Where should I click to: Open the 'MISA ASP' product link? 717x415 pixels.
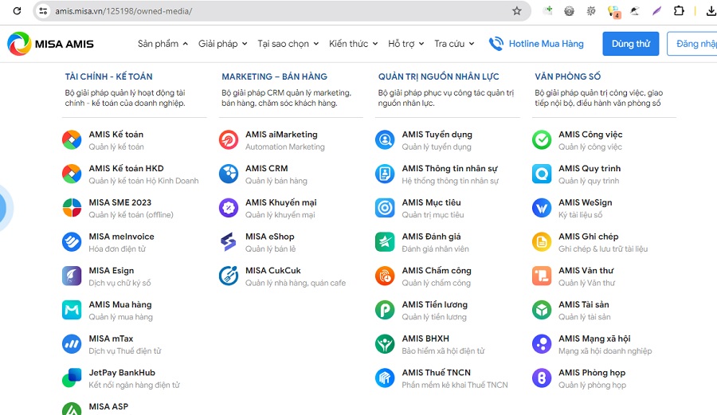(x=108, y=407)
